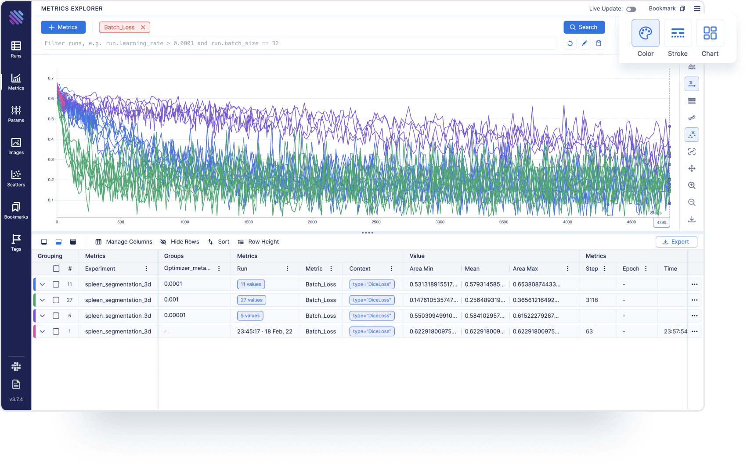The height and width of the screenshot is (470, 747).
Task: Open Manage Columns menu
Action: 124,242
